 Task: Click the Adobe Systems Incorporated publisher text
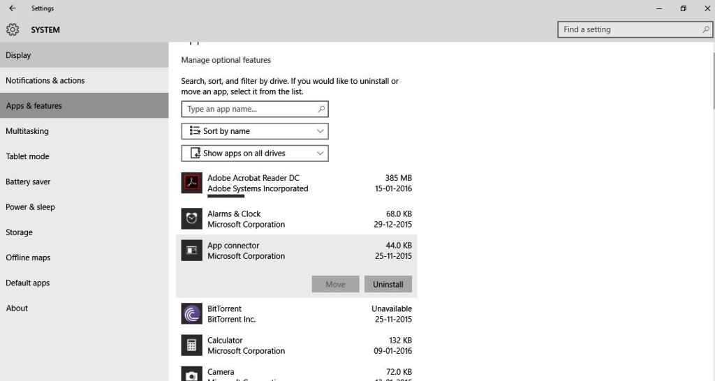point(258,188)
